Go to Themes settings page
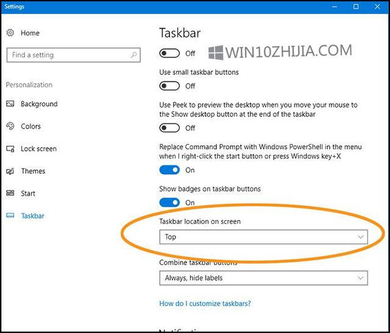This screenshot has height=333, width=390. [33, 171]
